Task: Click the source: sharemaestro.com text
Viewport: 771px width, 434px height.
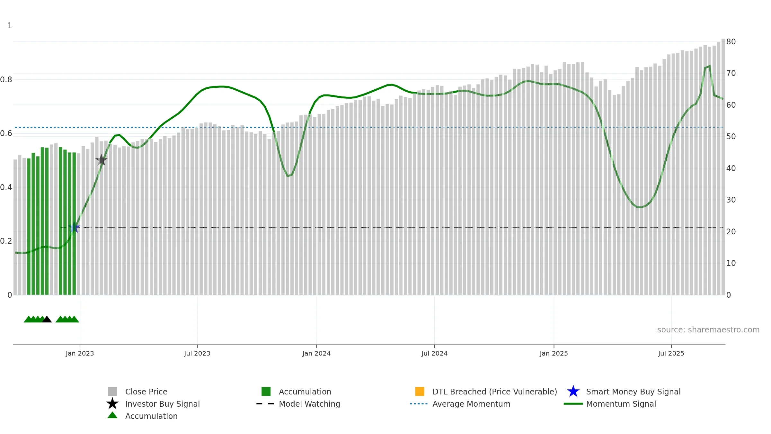Action: click(x=708, y=330)
